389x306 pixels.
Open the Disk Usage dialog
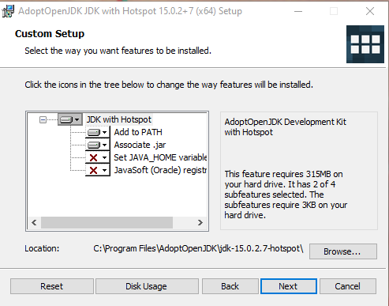(147, 286)
